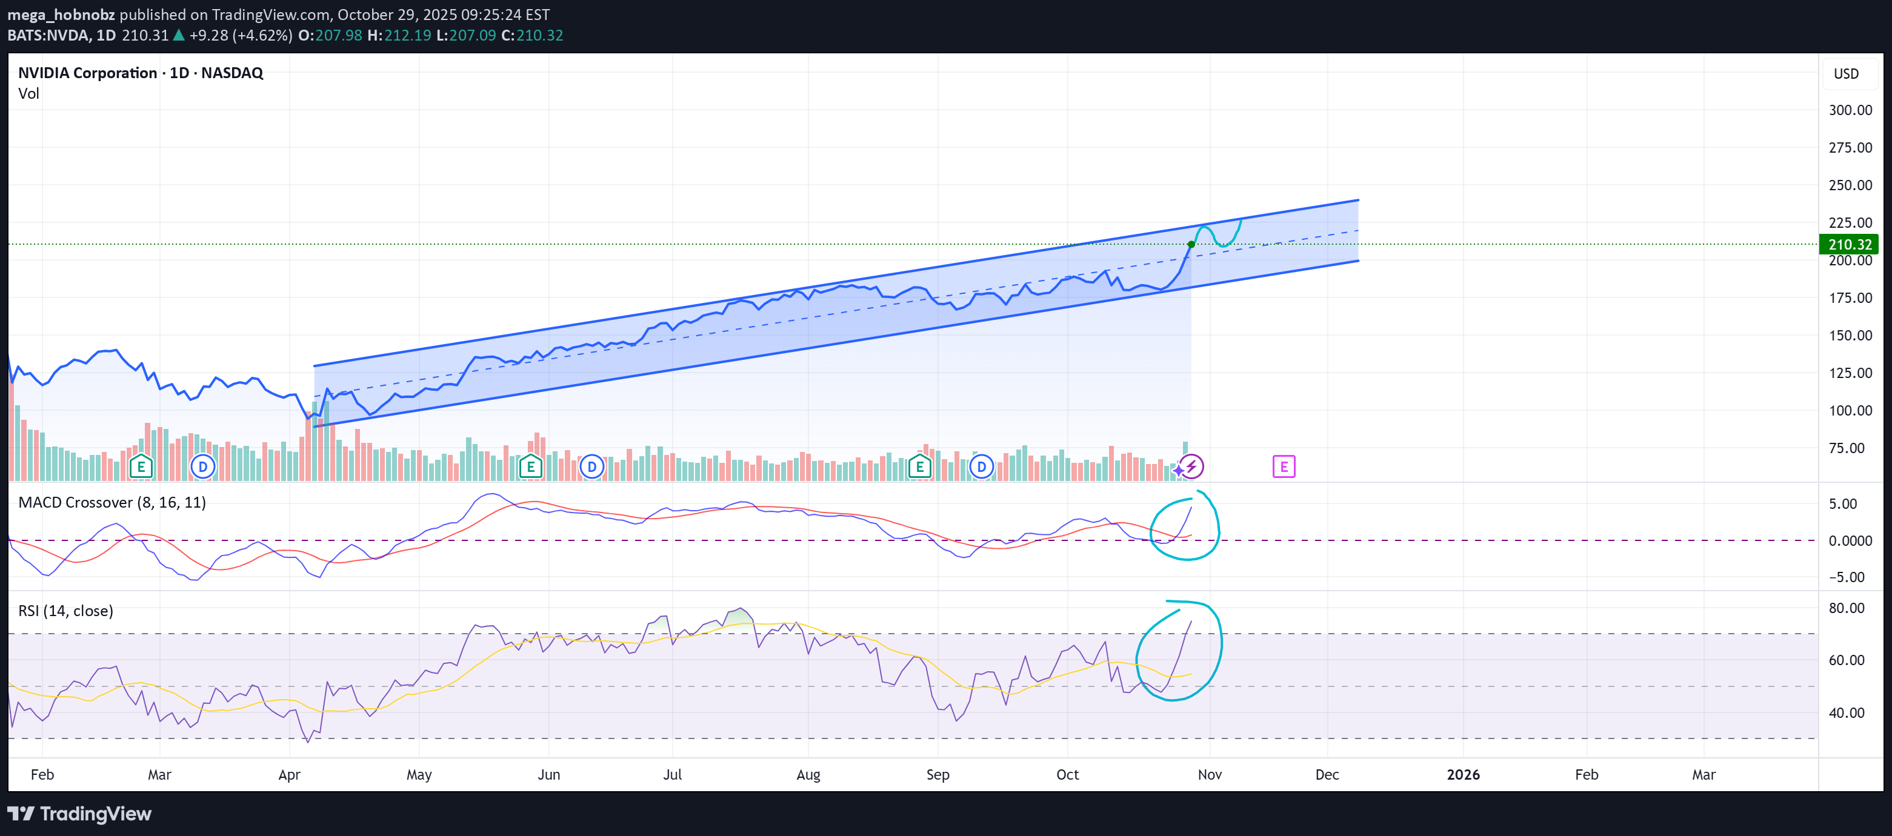Click the MACD Crossover (8, 16, 11) label
This screenshot has height=836, width=1892.
pyautogui.click(x=112, y=503)
